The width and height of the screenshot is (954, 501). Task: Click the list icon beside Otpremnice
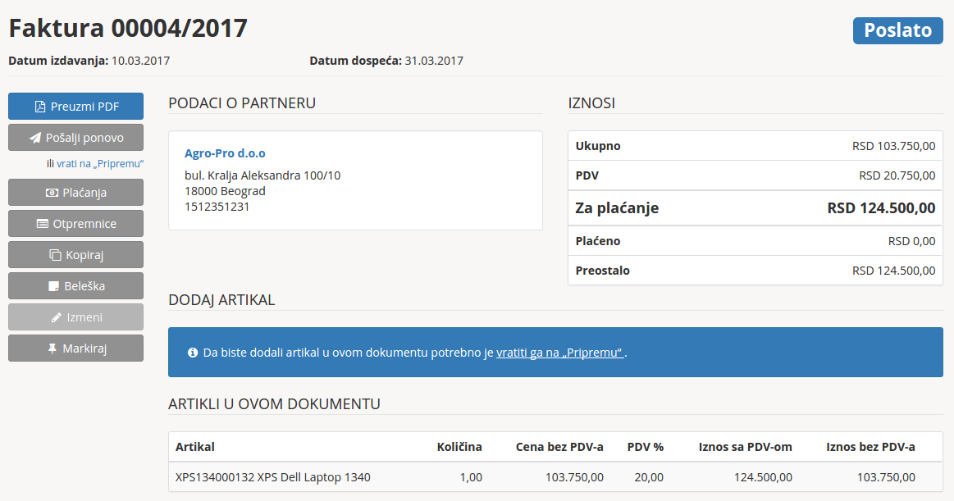point(43,224)
